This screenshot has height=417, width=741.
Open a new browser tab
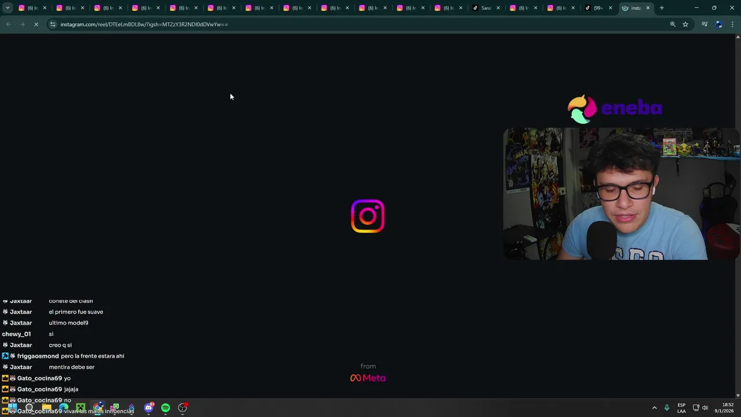tap(662, 8)
